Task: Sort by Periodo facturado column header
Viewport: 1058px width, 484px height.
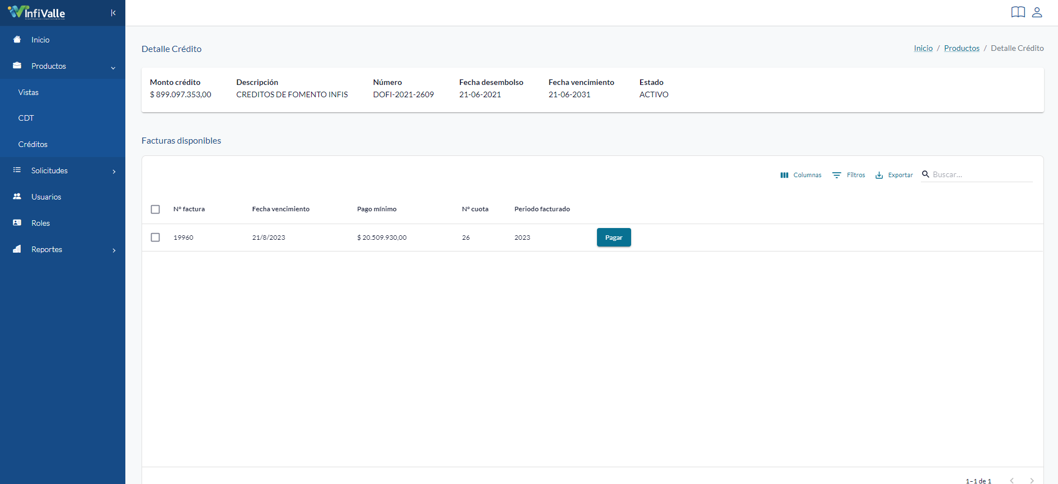Action: click(542, 209)
